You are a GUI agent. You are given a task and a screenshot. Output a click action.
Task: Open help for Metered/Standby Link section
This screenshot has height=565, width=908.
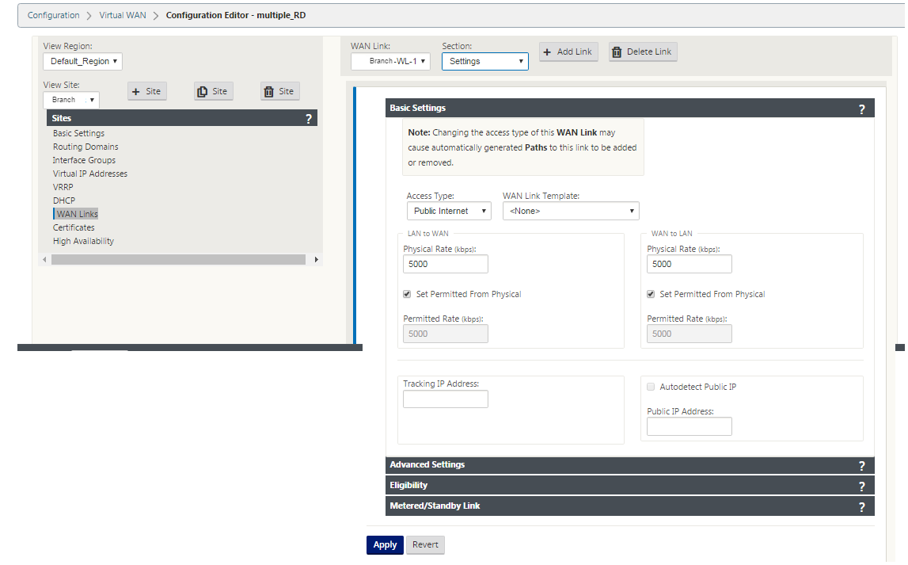tap(861, 507)
